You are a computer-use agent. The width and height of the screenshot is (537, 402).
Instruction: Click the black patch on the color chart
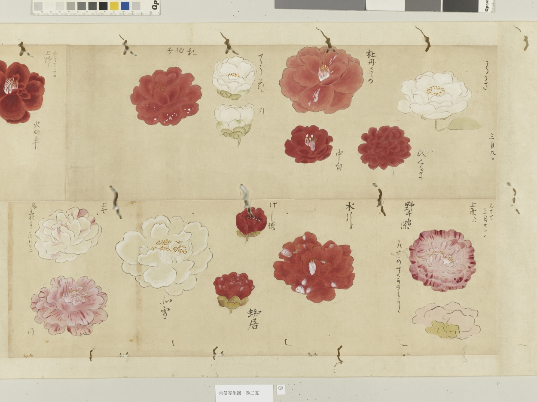click(103, 6)
